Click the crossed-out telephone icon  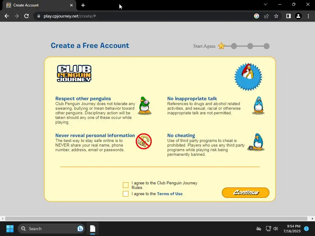pos(144,141)
